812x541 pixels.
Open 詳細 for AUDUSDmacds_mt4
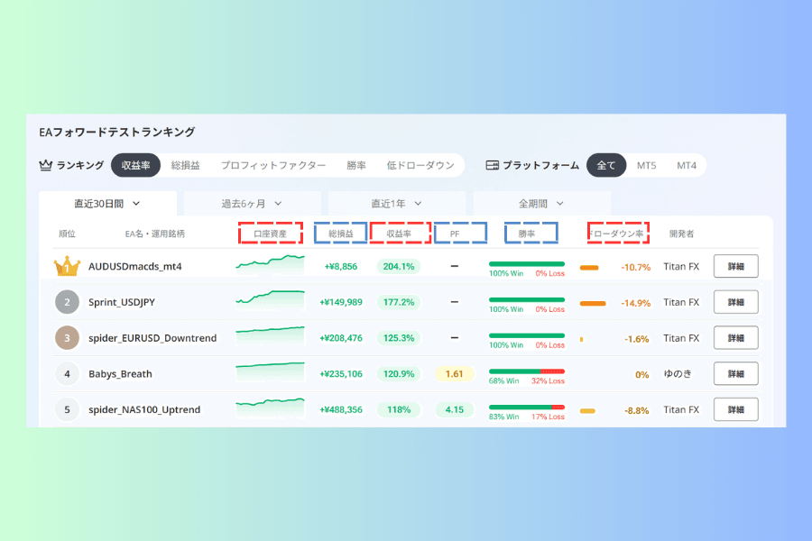point(736,266)
